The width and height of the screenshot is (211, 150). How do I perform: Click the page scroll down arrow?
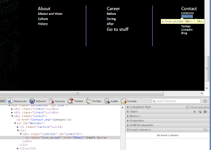pos(207,88)
